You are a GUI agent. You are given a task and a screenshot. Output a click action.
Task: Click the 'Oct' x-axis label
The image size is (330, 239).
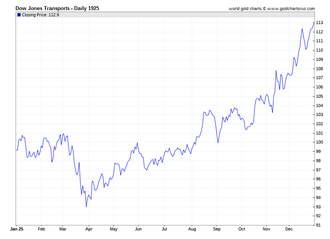[x=241, y=229]
